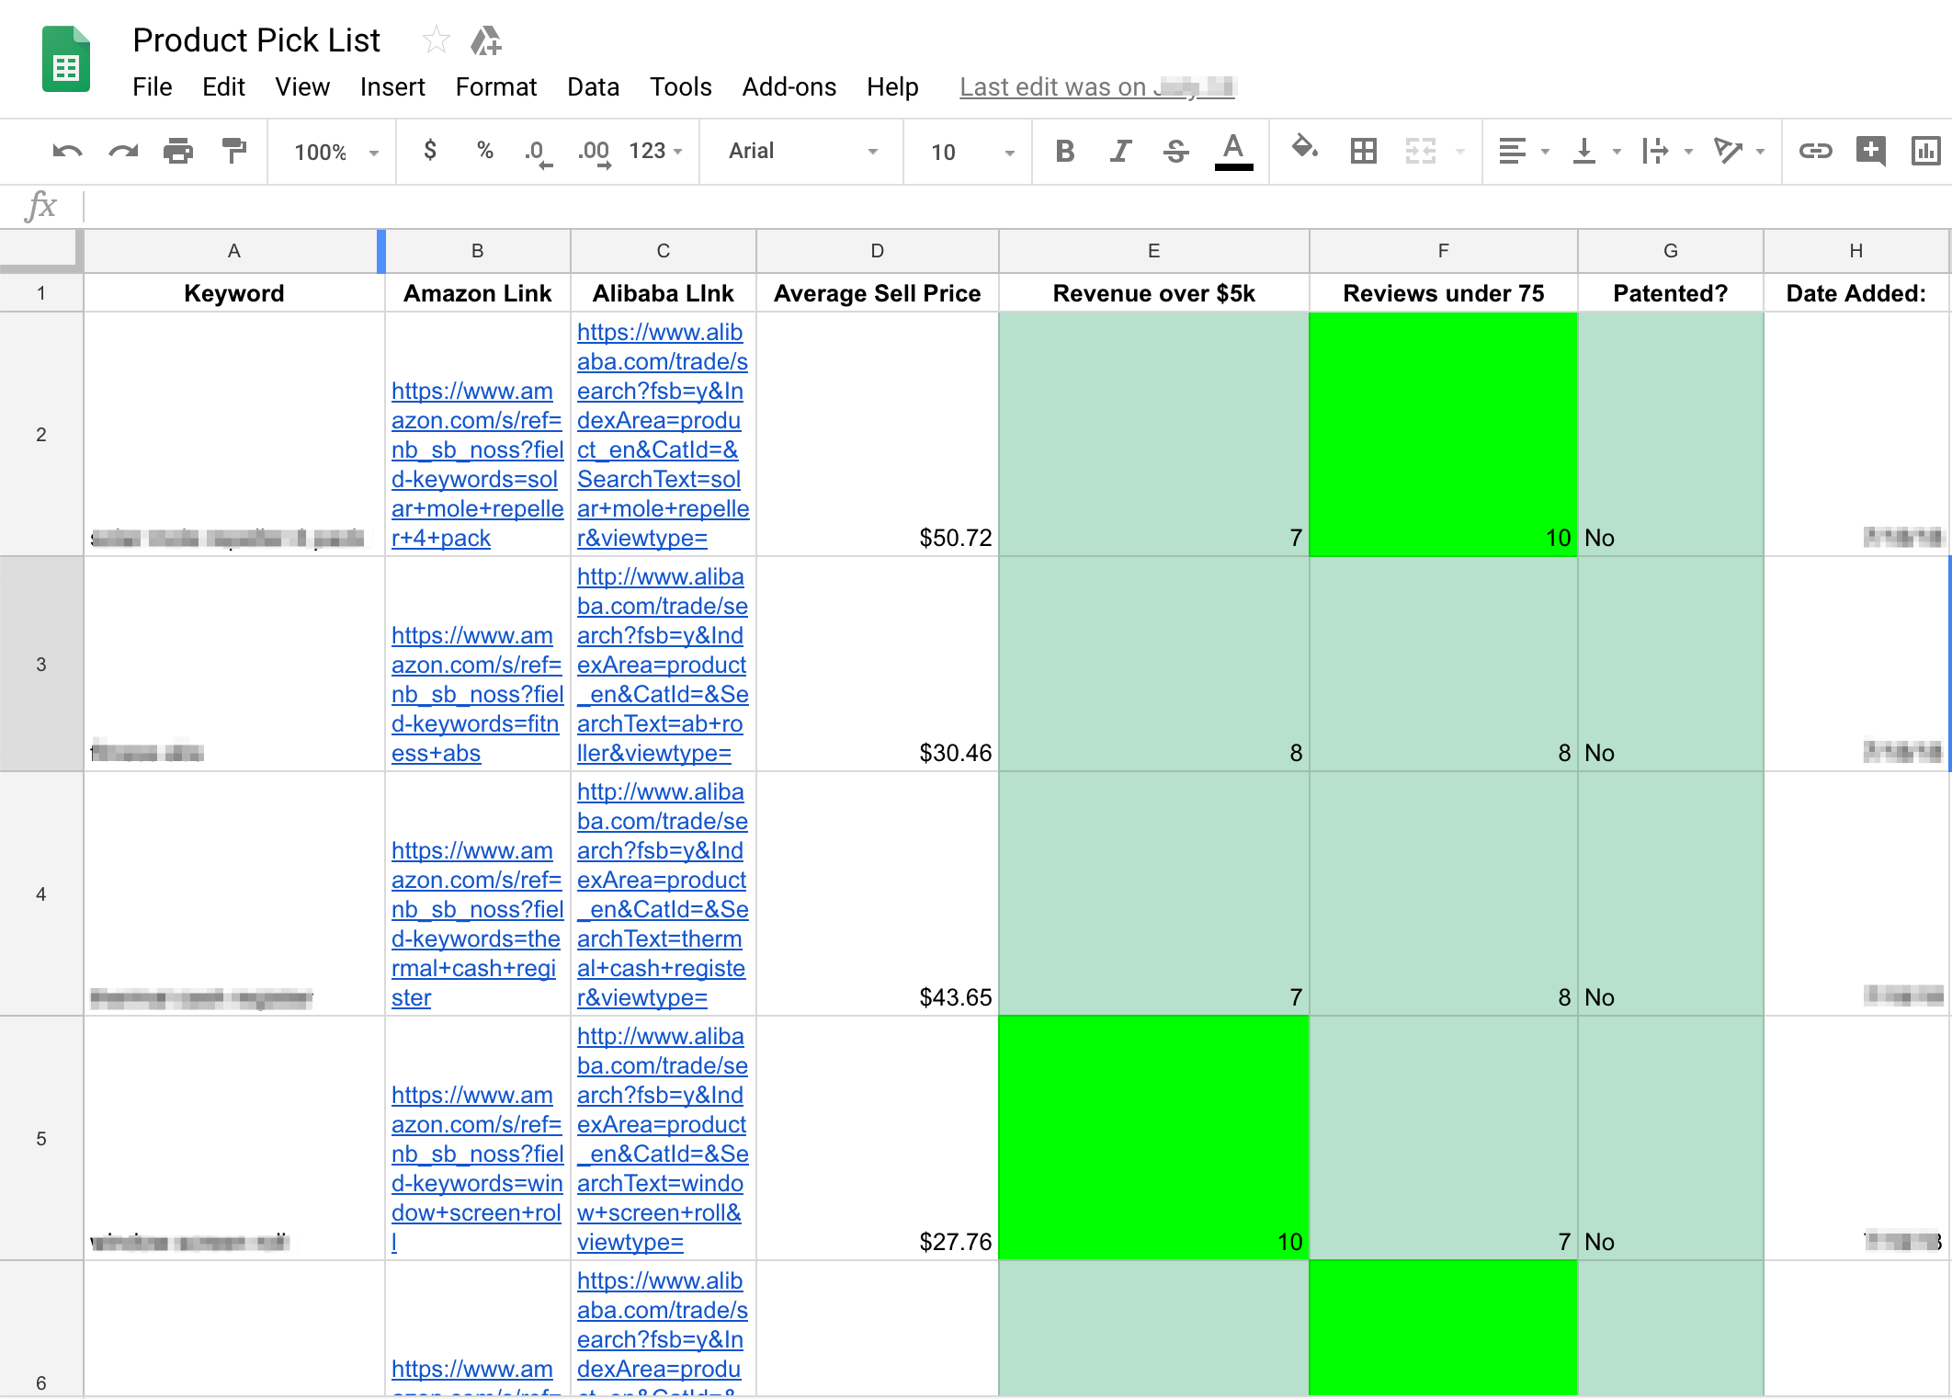Screen dimensions: 1952x1399
Task: Open the Add-ons menu
Action: (x=789, y=87)
